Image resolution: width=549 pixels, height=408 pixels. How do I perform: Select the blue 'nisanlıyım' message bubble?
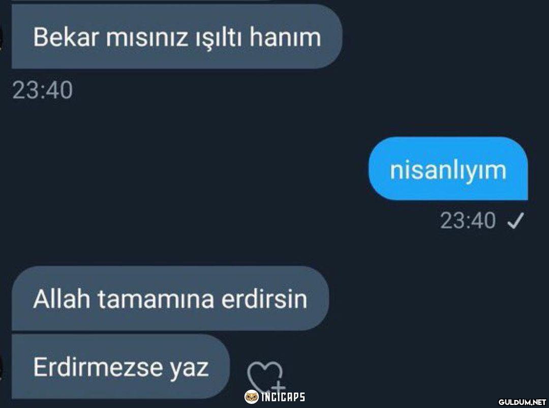[448, 168]
